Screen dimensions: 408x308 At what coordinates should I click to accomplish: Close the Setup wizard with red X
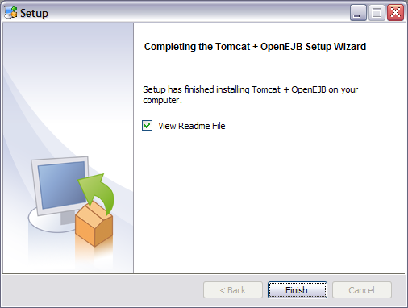(395, 13)
